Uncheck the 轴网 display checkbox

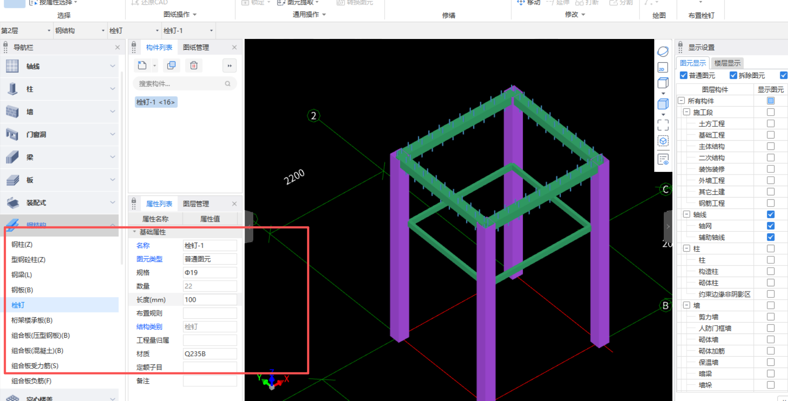771,226
